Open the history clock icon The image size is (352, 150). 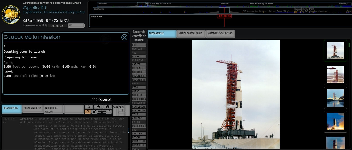(x=98, y=107)
